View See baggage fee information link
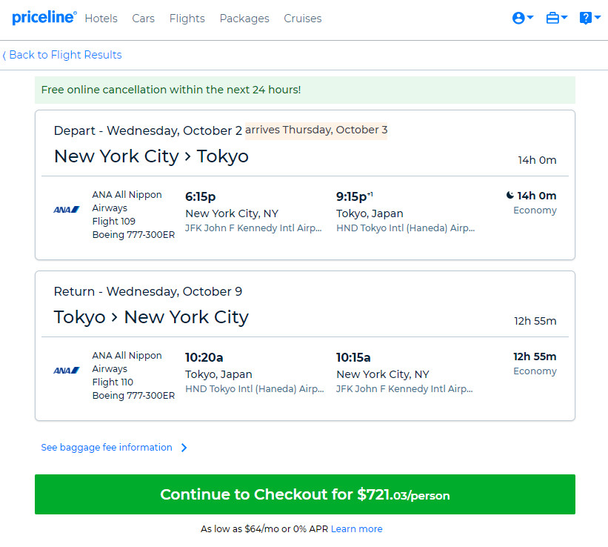This screenshot has width=608, height=547. click(107, 447)
